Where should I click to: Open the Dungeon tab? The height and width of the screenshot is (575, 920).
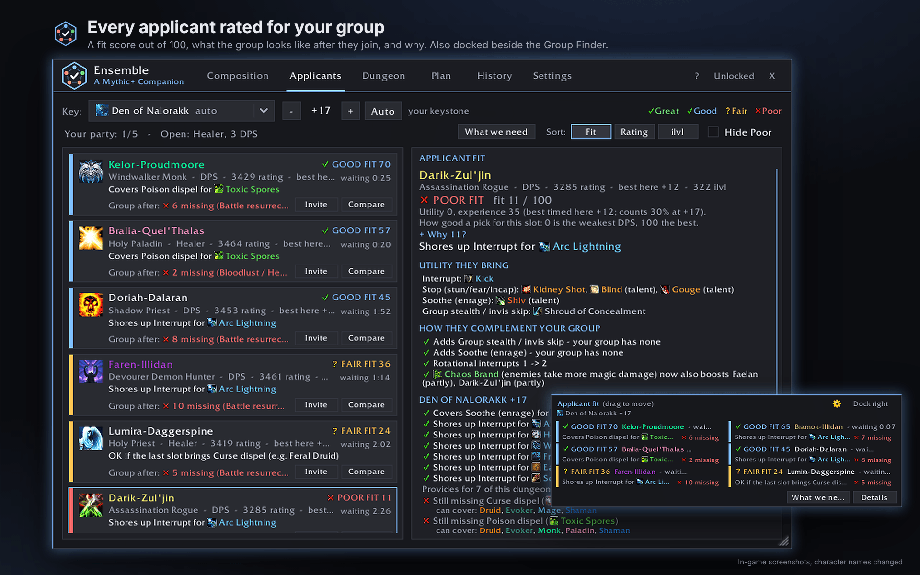click(x=384, y=76)
